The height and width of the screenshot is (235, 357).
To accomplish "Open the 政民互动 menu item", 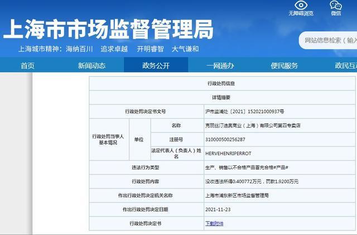I will (346, 66).
